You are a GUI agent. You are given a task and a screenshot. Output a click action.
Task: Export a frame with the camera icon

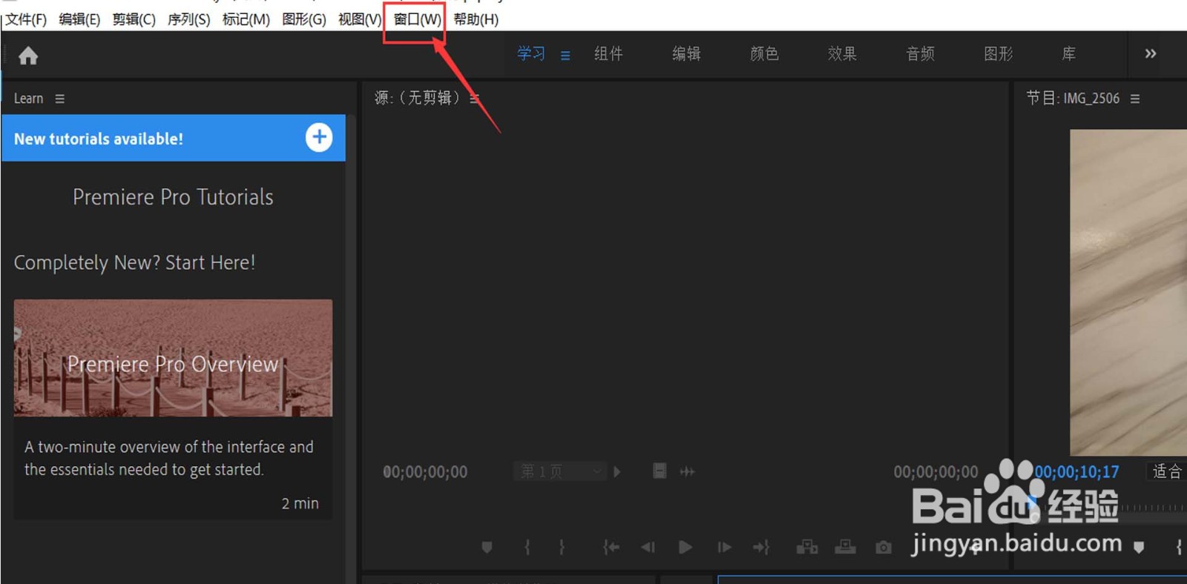(884, 547)
